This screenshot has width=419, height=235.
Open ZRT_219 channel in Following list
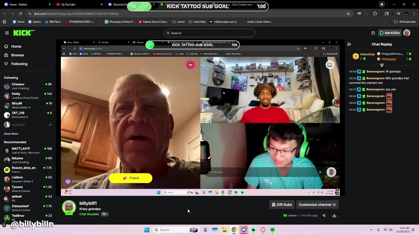28,115
